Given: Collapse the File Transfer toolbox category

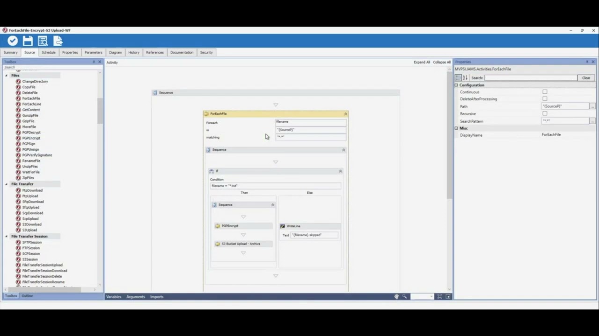Looking at the screenshot, I should click(x=7, y=184).
